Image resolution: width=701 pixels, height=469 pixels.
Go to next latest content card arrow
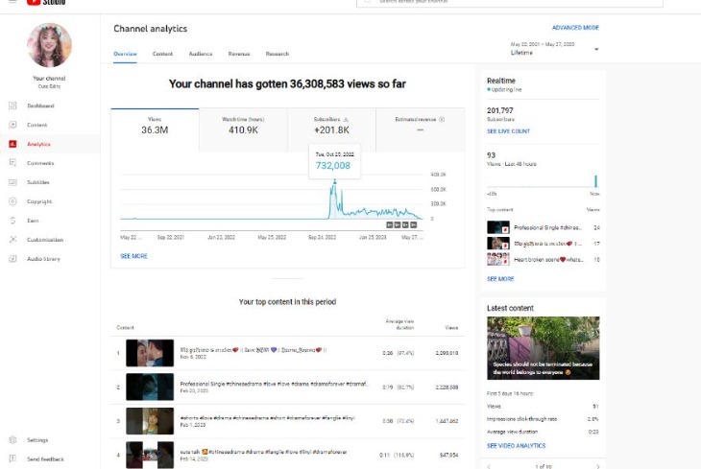click(597, 466)
